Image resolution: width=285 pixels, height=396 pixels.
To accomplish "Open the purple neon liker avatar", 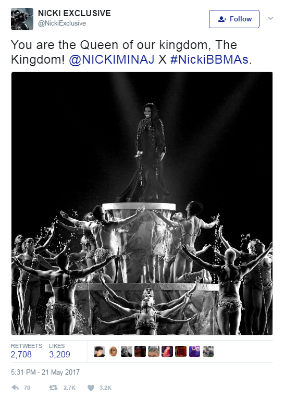I will pyautogui.click(x=194, y=351).
